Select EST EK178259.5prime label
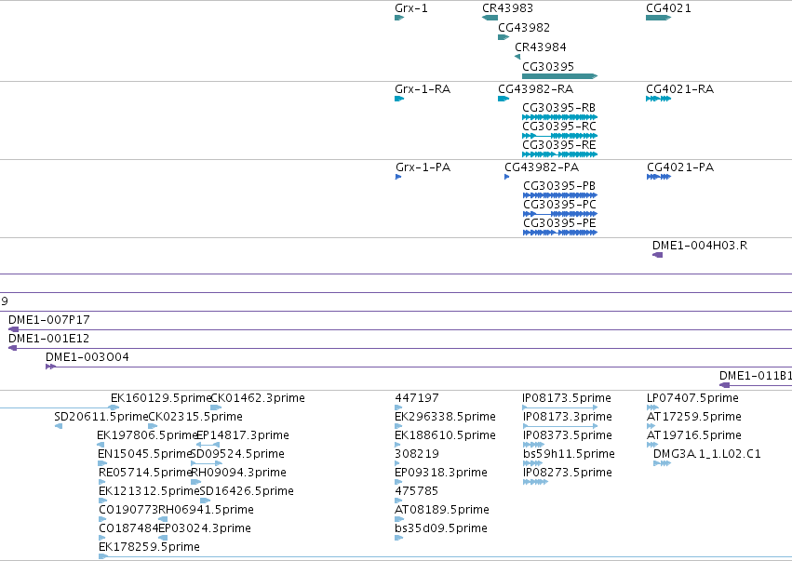The image size is (792, 561). [x=150, y=548]
